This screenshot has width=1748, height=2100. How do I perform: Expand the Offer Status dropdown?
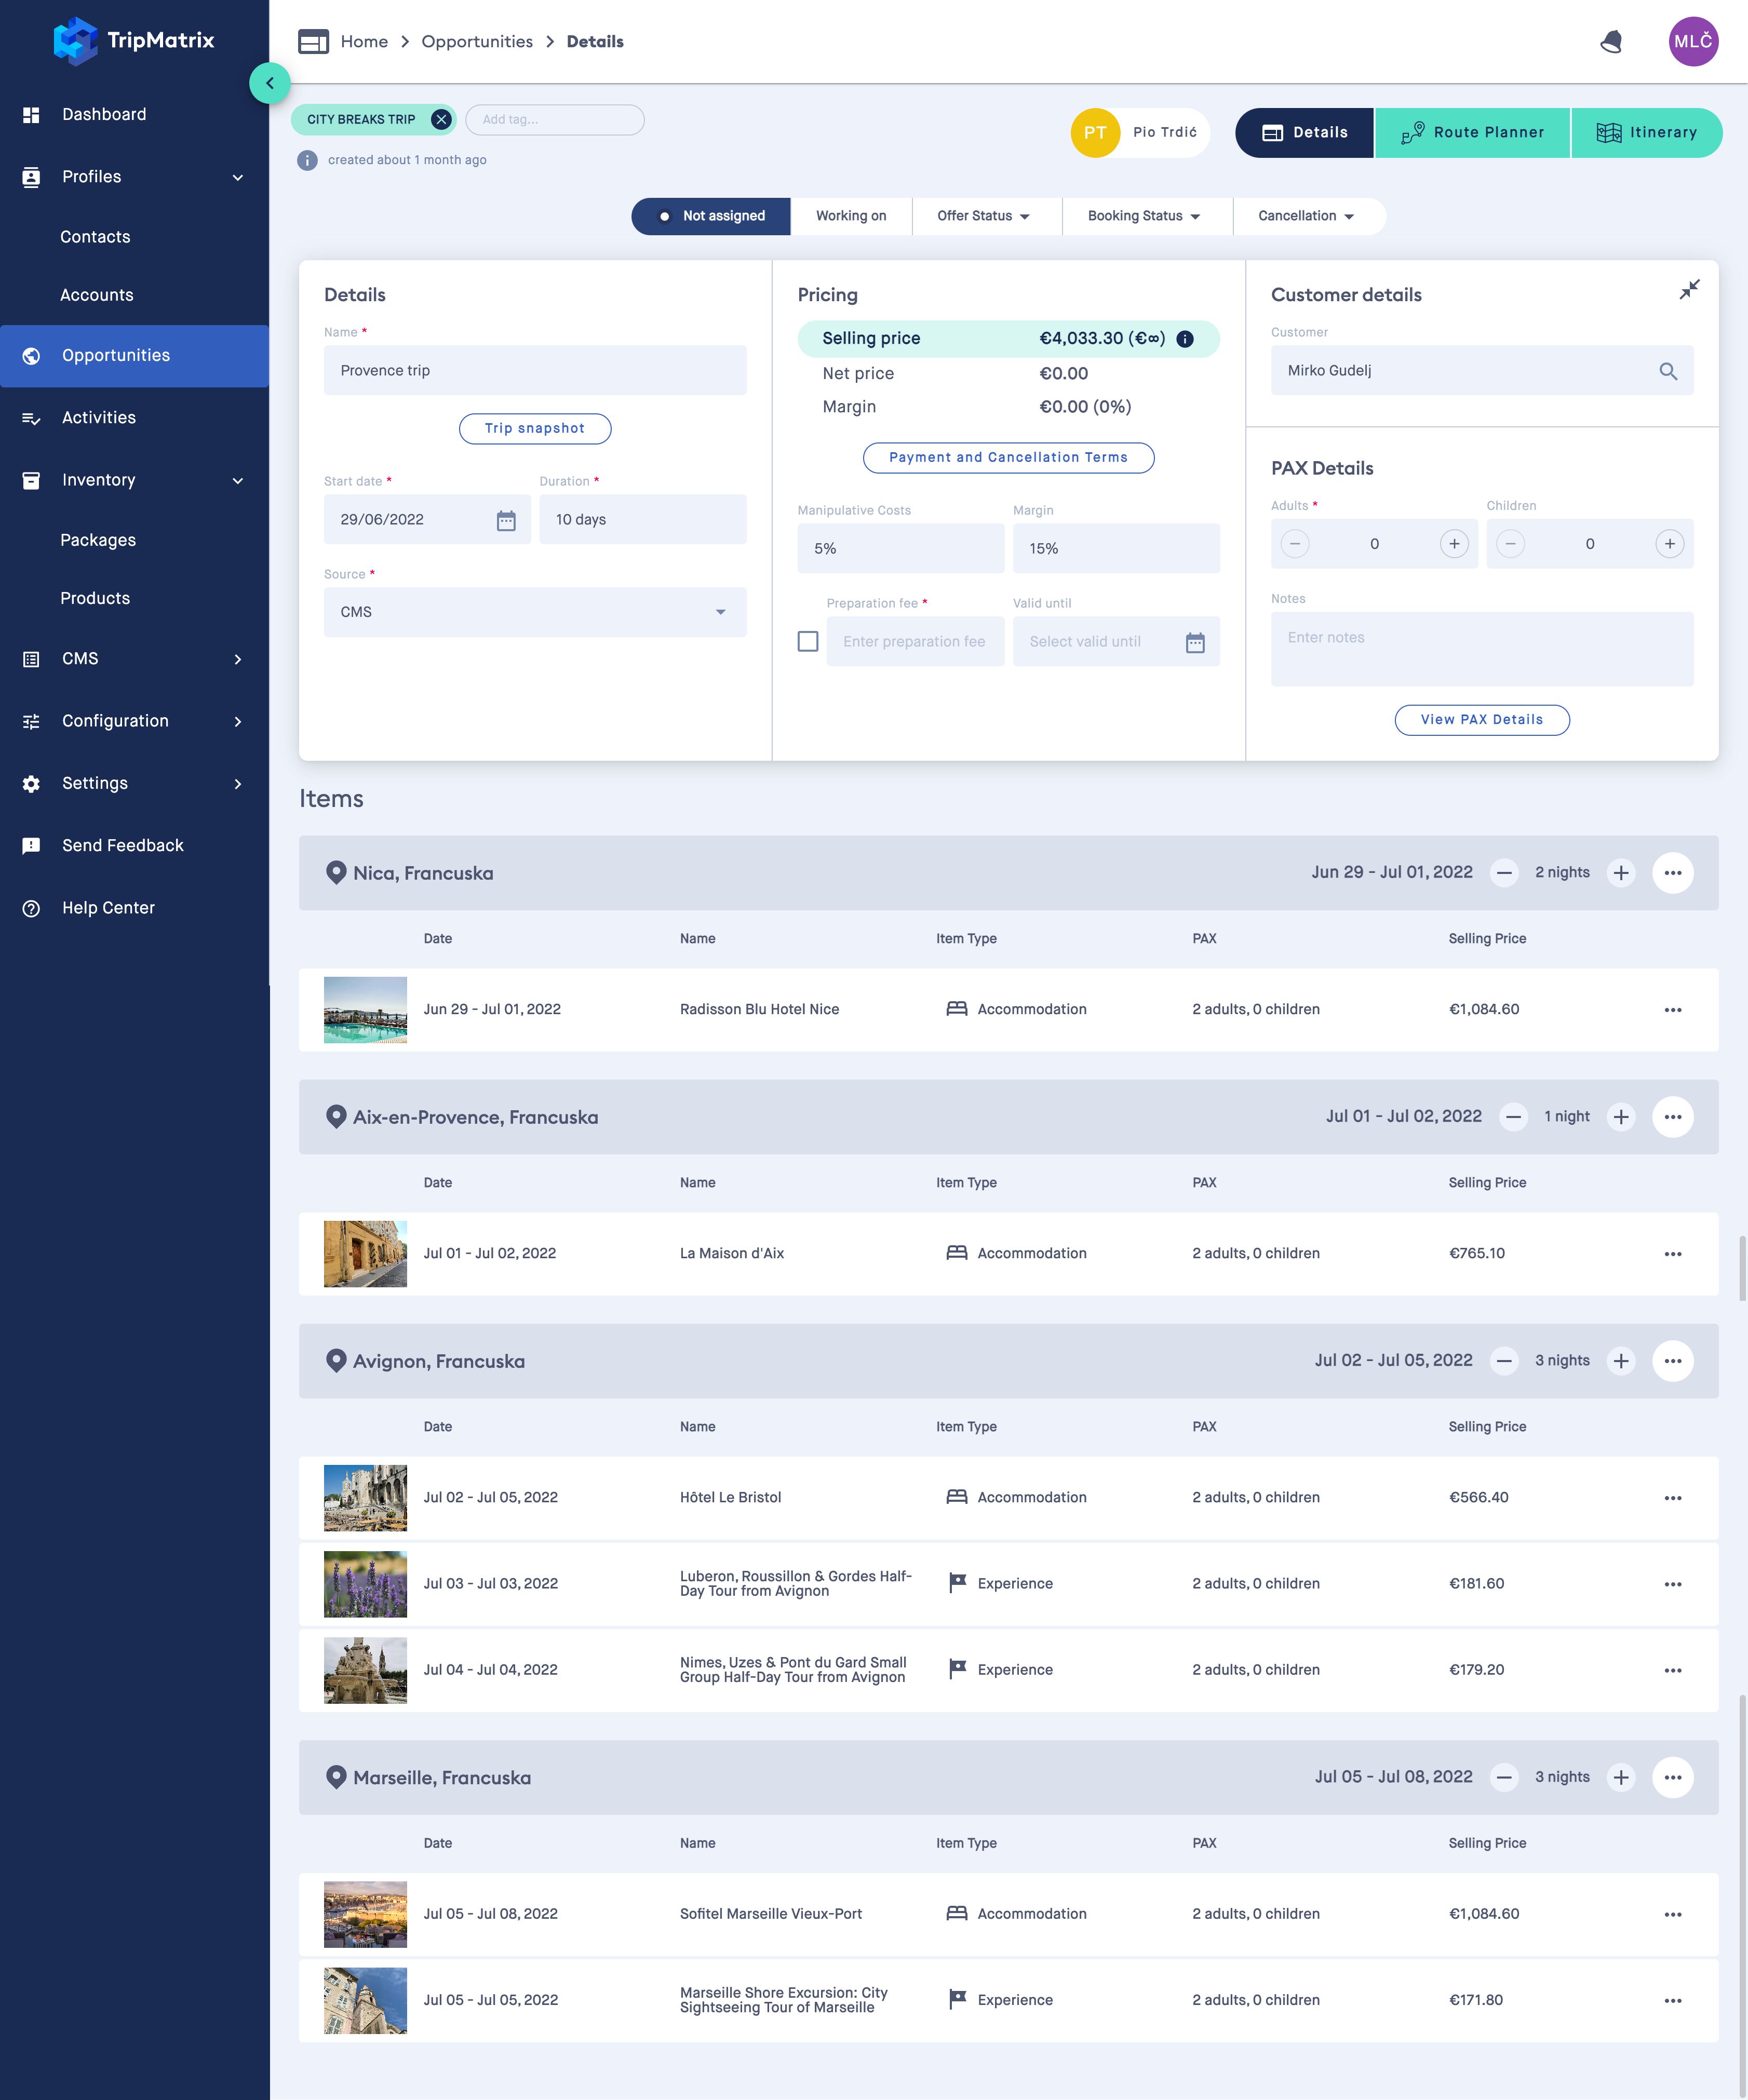(986, 216)
